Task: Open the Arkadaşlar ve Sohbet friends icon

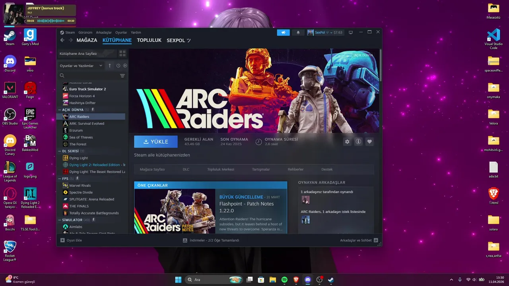Action: tap(376, 240)
